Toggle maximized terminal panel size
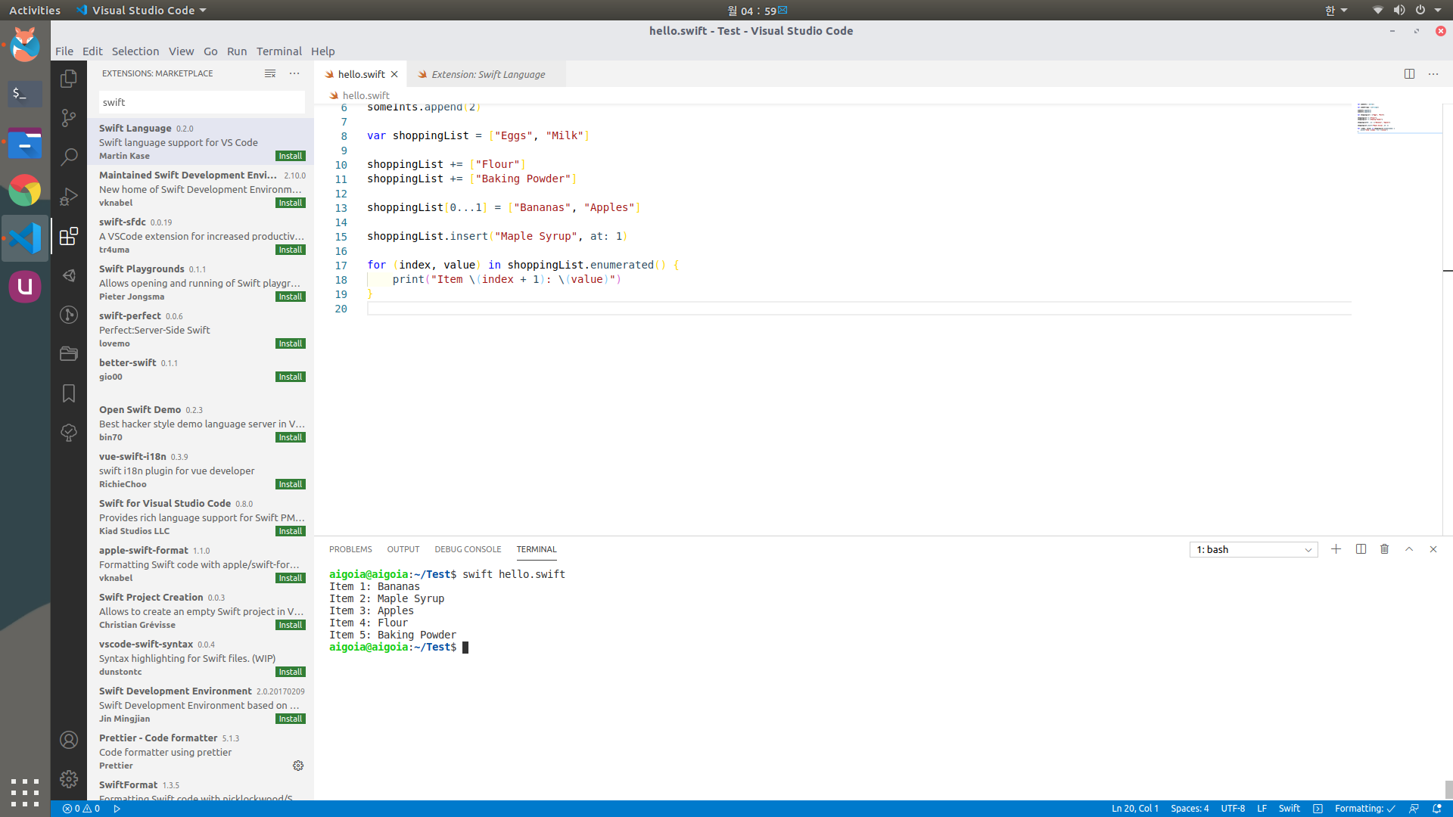Screen dimensions: 1453x817 1409,549
